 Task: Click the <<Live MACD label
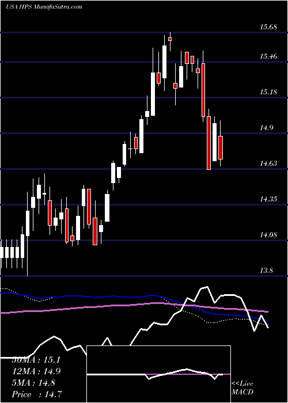[242, 388]
